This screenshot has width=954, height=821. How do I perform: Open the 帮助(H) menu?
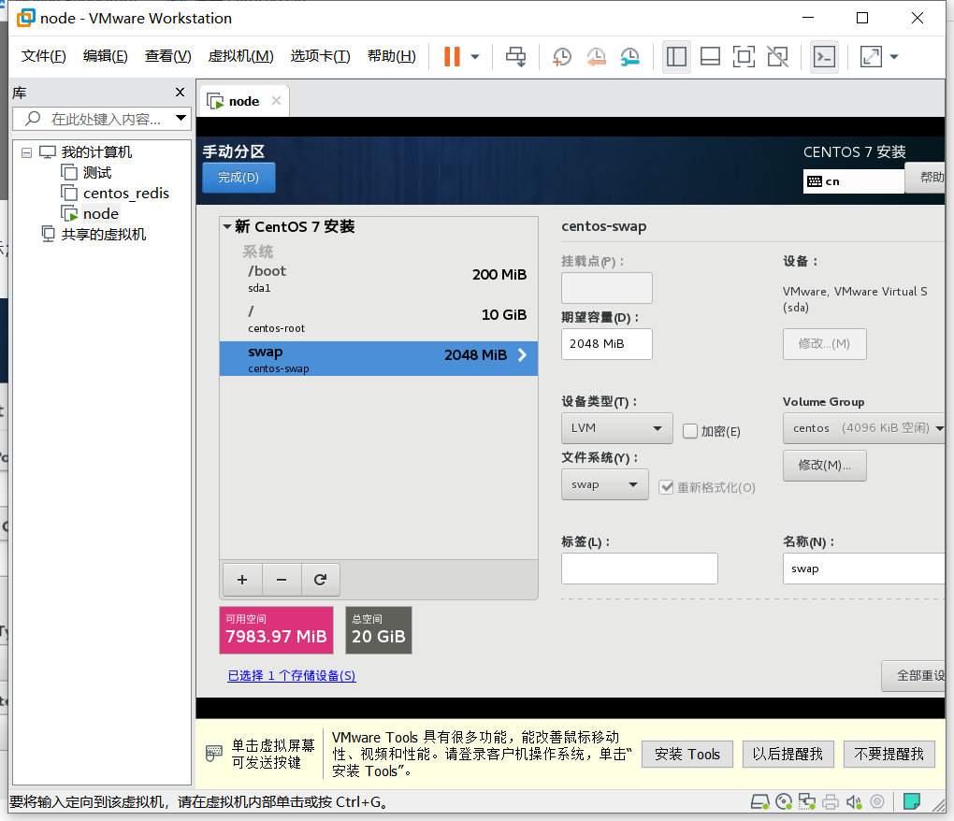[392, 56]
